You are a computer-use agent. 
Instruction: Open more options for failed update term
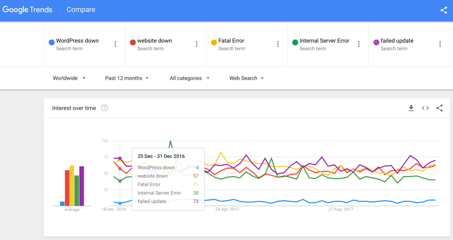click(440, 44)
